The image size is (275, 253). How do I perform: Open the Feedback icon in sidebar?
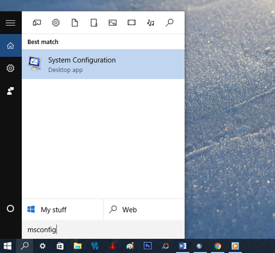pos(10,91)
